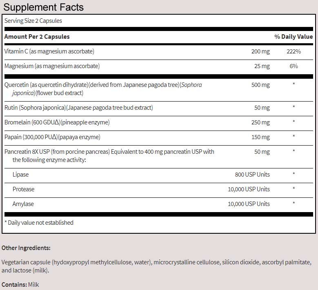Select the 150 mg Papain amount
The image size is (318, 290).
[260, 137]
